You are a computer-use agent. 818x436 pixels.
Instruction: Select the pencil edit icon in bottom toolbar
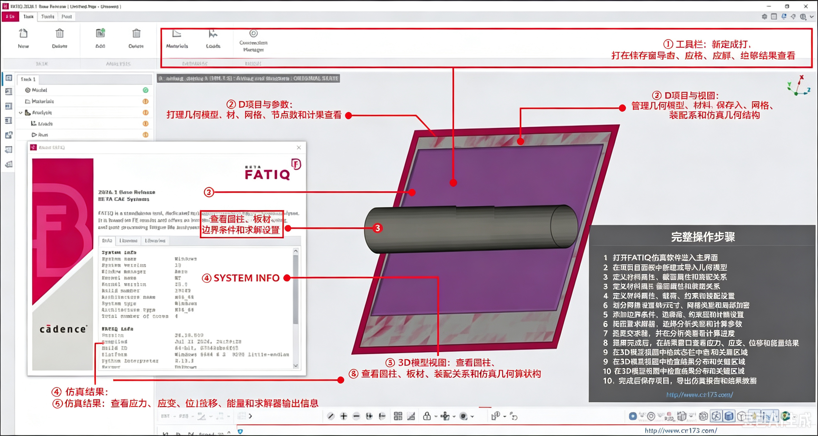coord(331,416)
